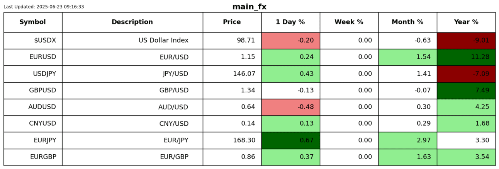The image size is (499, 169).
Task: Click the Description column header
Action: (x=132, y=22)
